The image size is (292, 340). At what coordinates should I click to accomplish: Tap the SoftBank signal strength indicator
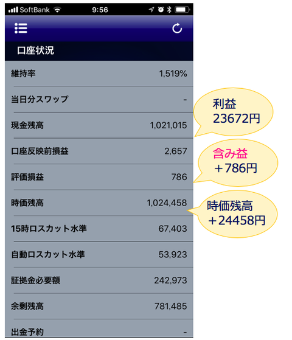(13, 10)
